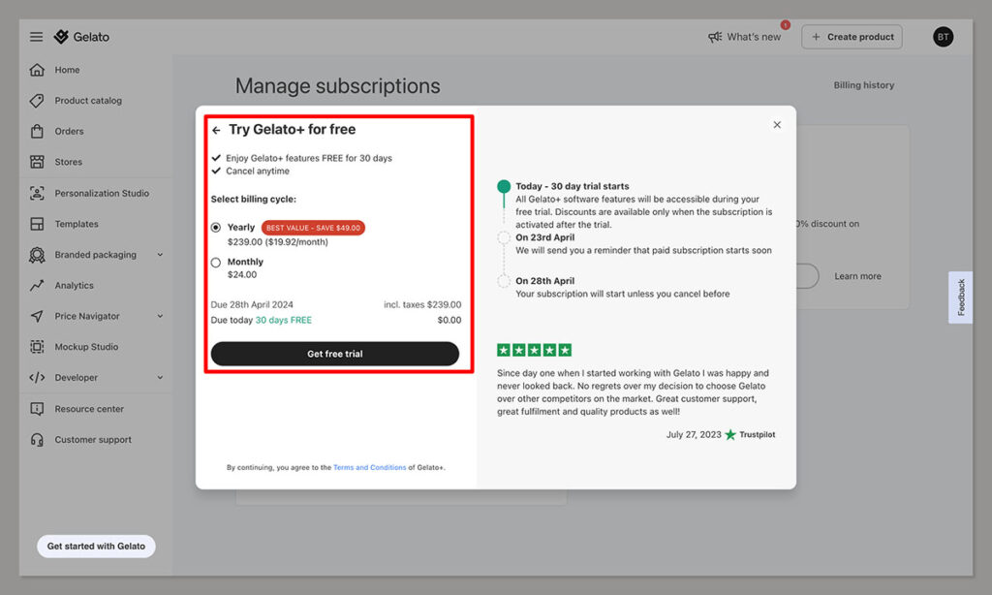
Task: Click the Get free trial button
Action: click(334, 354)
